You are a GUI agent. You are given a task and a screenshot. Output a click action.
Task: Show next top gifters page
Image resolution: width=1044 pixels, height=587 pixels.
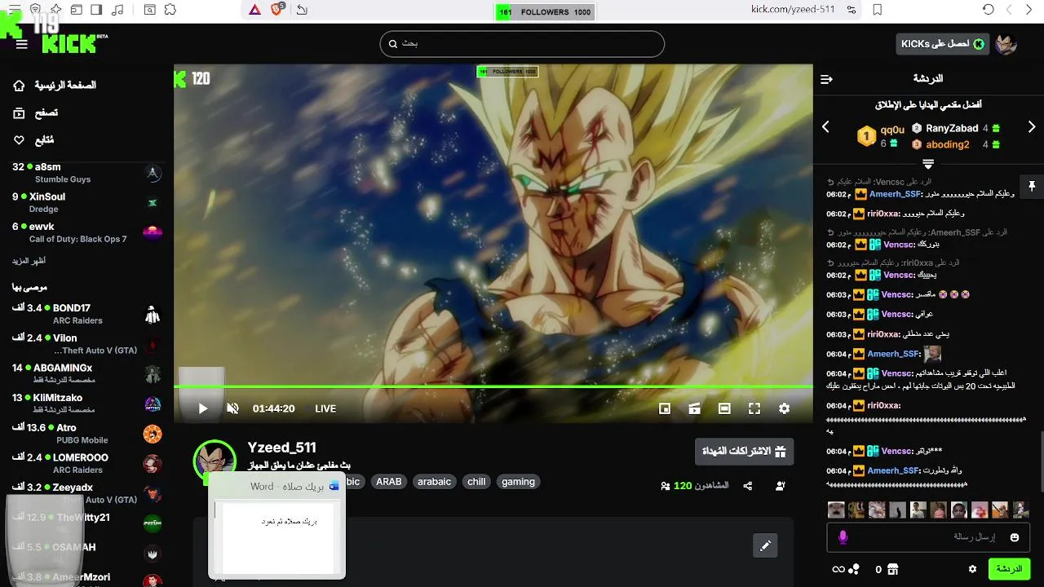(1032, 127)
